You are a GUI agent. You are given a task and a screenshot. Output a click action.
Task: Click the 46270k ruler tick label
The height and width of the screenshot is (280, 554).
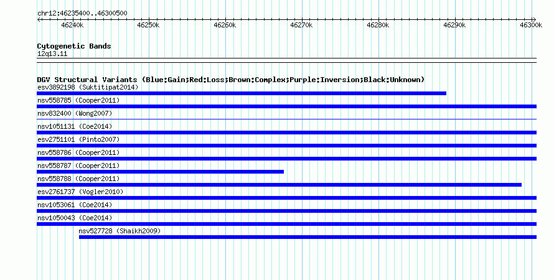click(301, 25)
